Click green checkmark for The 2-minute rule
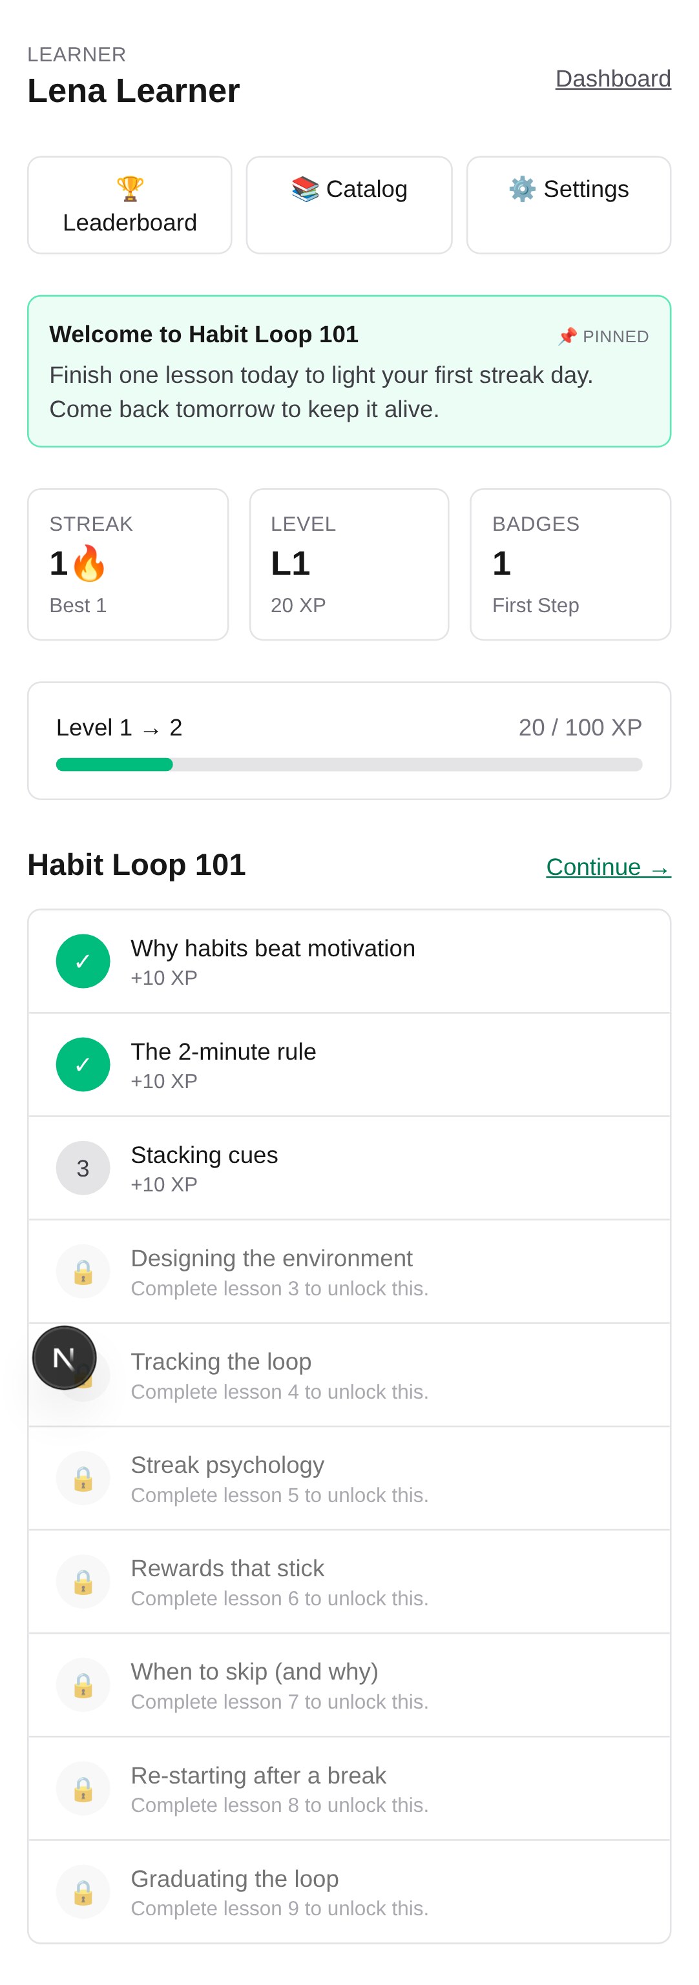699x1985 pixels. point(83,1064)
